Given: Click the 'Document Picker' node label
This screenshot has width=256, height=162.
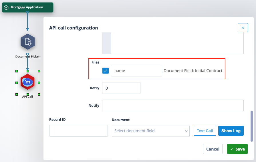Looking at the screenshot, I should [x=27, y=56].
